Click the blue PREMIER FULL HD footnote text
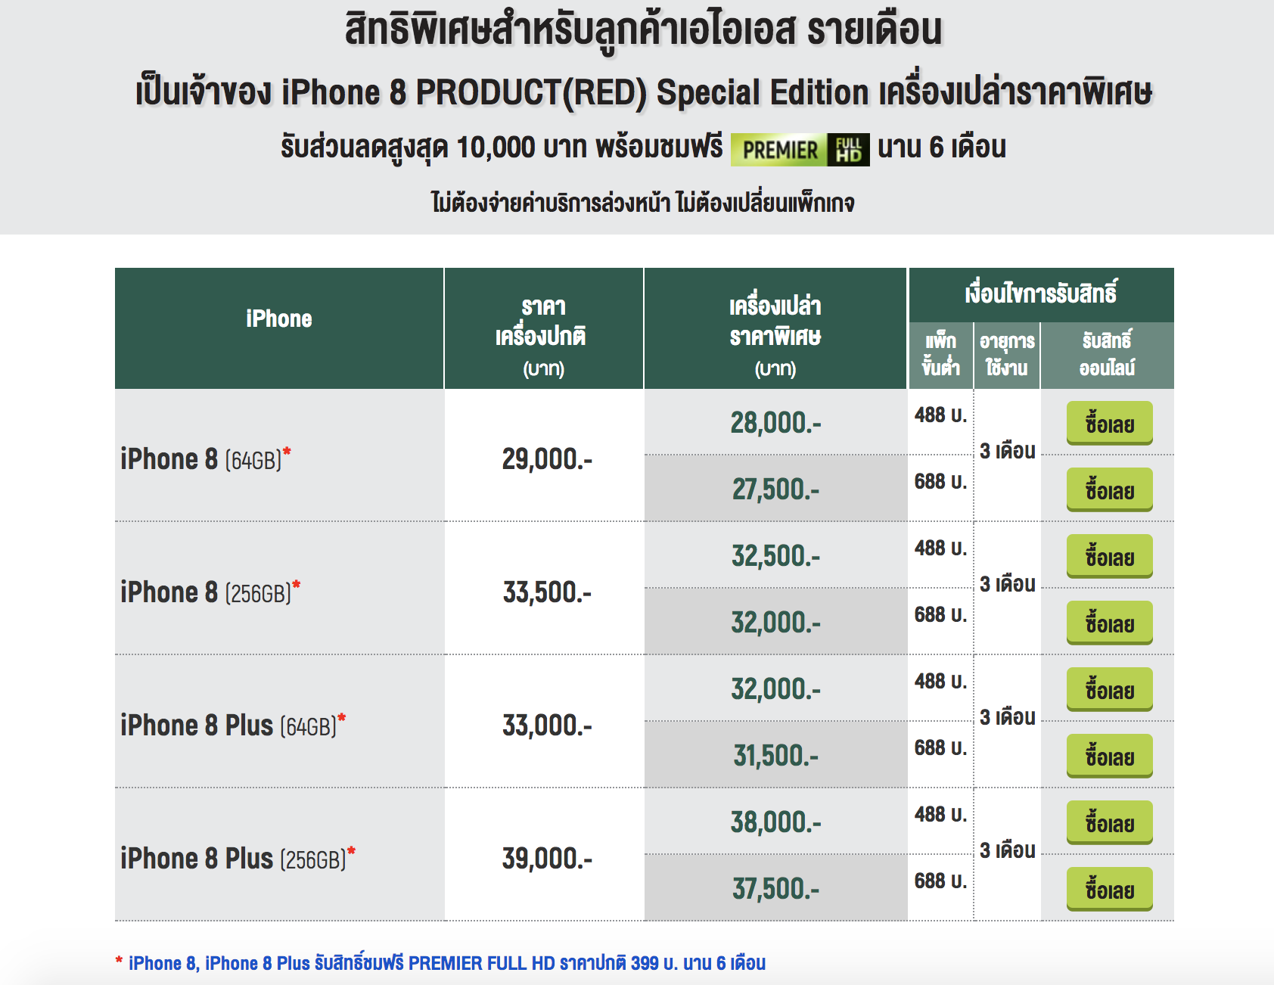Screen dimensions: 1274x985 446,963
